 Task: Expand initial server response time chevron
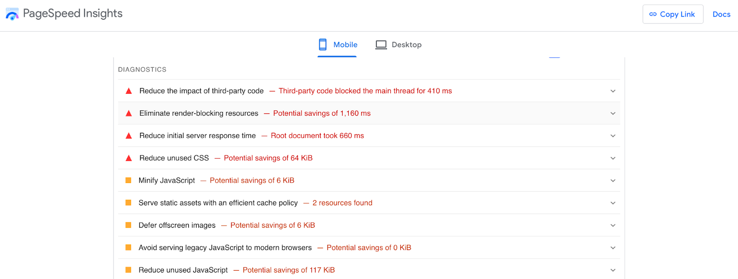click(613, 136)
